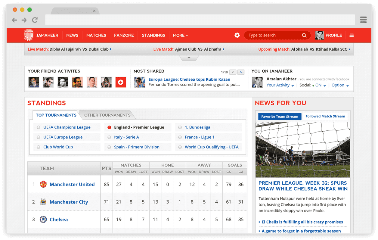Image resolution: width=378 pixels, height=240 pixels.
Task: Go to STANDINGS in navbar
Action: tap(153, 35)
